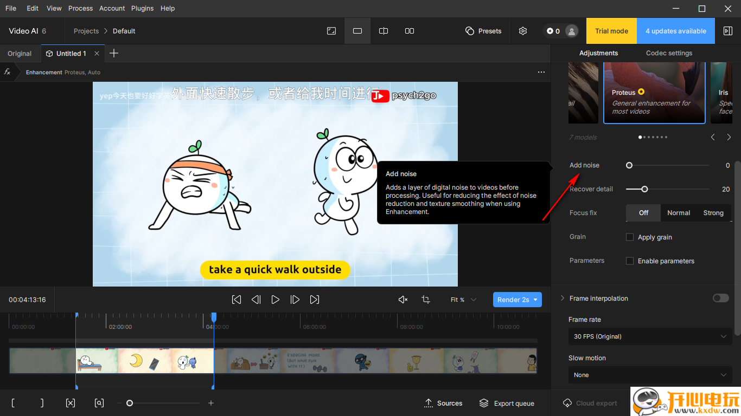Toggle Frame interpolation switch on
Viewport: 741px width, 416px height.
720,298
